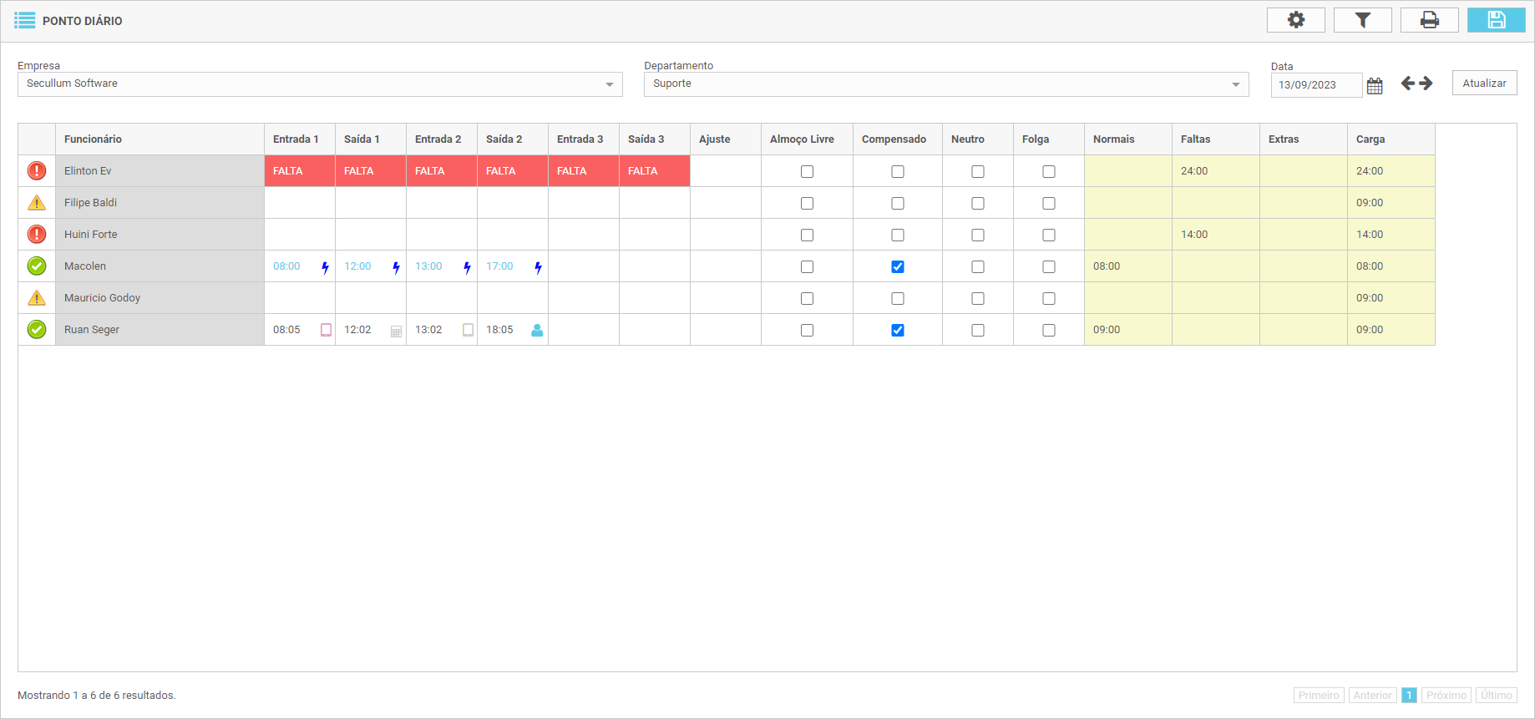Save changes with the floppy disk icon
Viewport: 1535px width, 719px height.
[x=1496, y=20]
